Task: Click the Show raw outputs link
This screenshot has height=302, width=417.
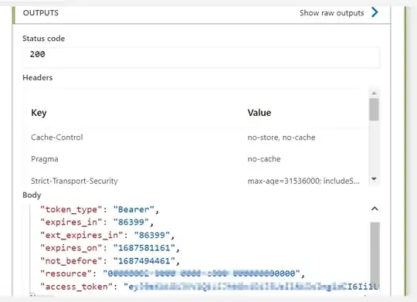Action: [x=331, y=13]
